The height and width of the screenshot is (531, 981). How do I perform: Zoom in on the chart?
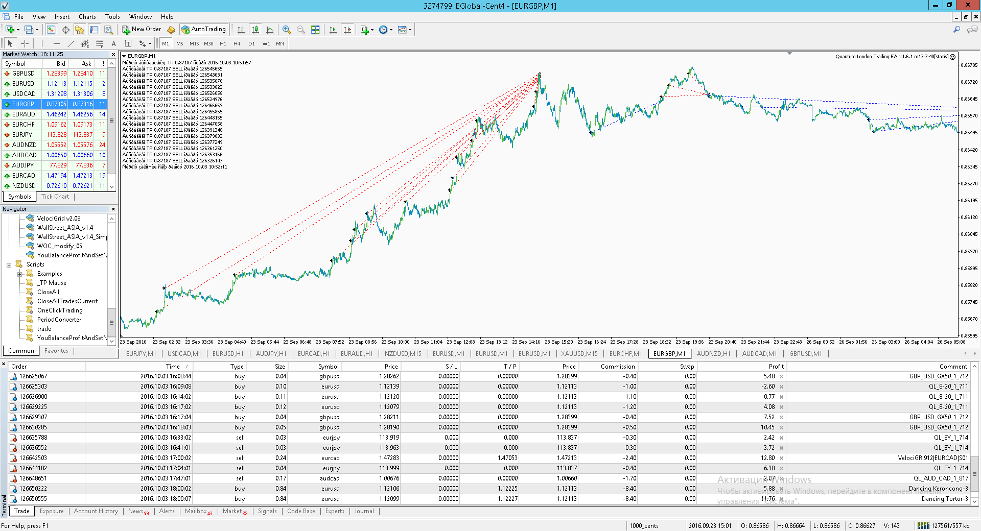[x=287, y=30]
